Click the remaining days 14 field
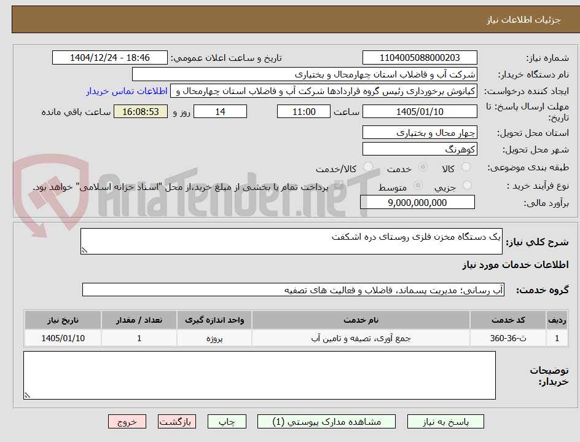The image size is (580, 442). [220, 111]
